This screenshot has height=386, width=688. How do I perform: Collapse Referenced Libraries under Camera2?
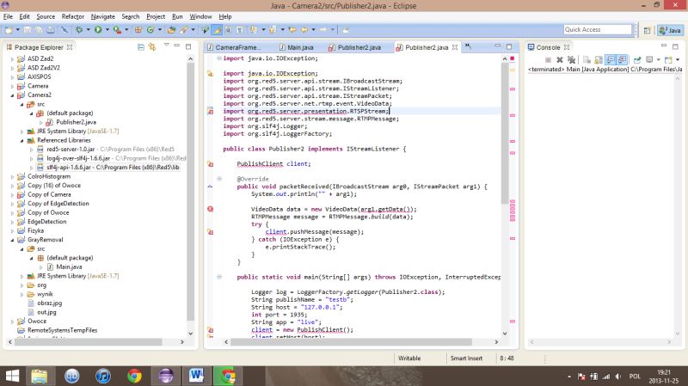point(22,140)
